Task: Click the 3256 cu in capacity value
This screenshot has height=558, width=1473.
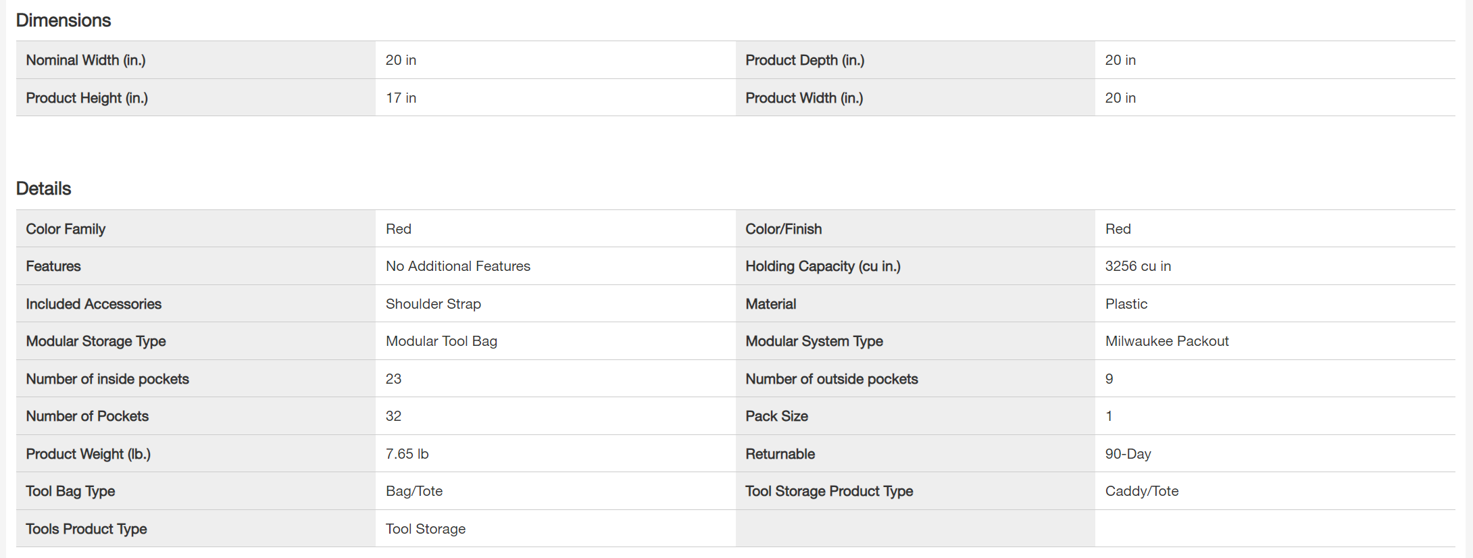Action: pos(1138,266)
